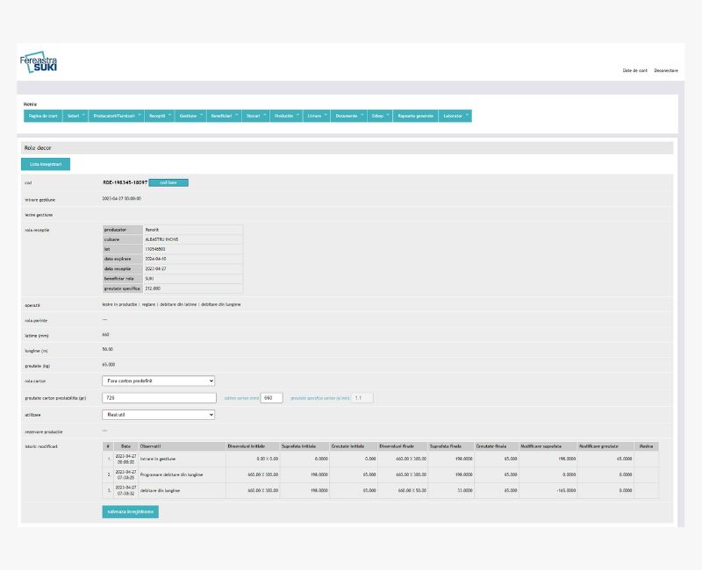Open the rola carton dropdown
Screen dimensions: 702x570
pyautogui.click(x=158, y=381)
